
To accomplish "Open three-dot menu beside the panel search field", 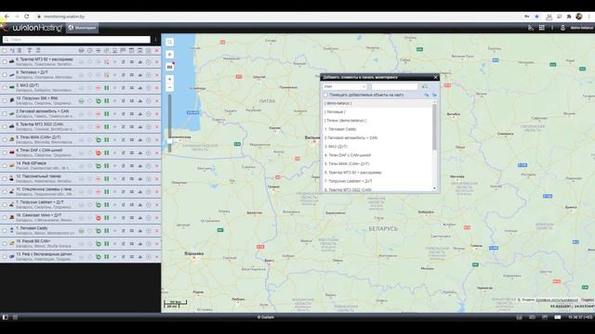I will (x=155, y=39).
